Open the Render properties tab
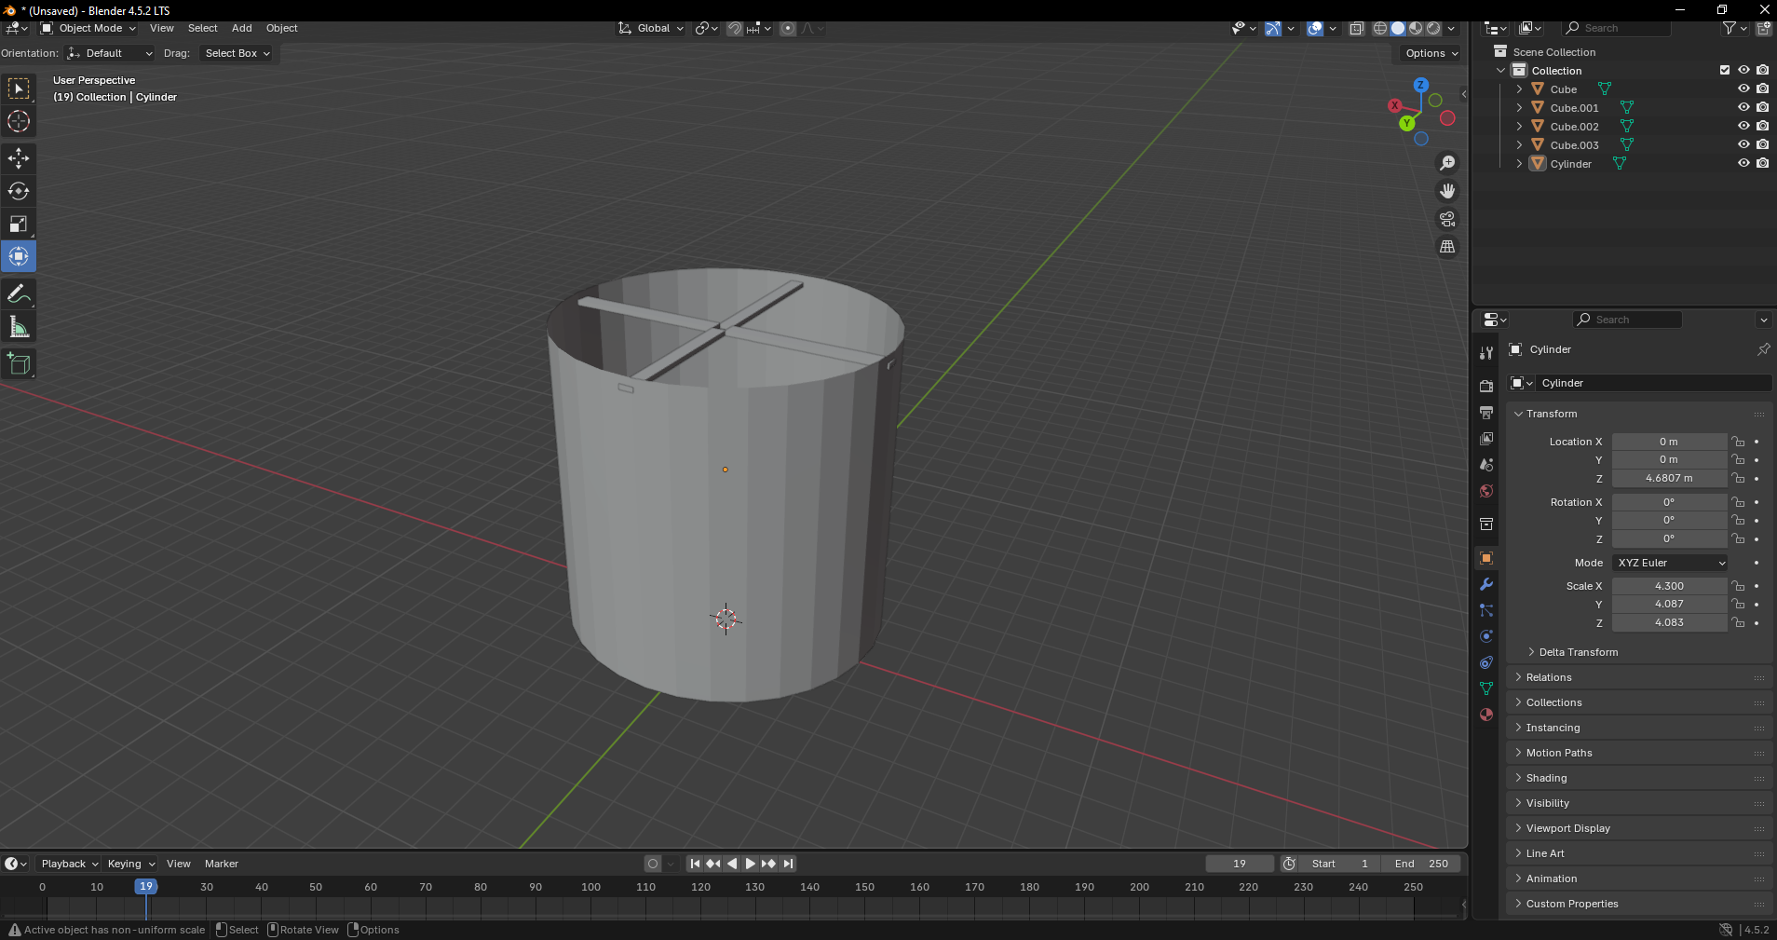Viewport: 1777px width, 940px height. (1486, 386)
